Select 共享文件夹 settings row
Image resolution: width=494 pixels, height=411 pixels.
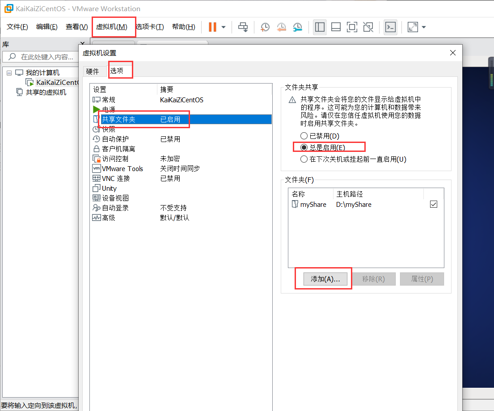pyautogui.click(x=181, y=119)
